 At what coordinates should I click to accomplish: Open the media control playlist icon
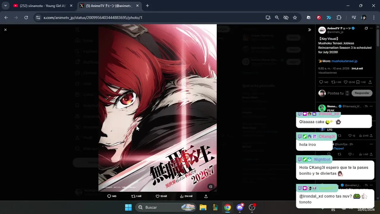coord(354,18)
